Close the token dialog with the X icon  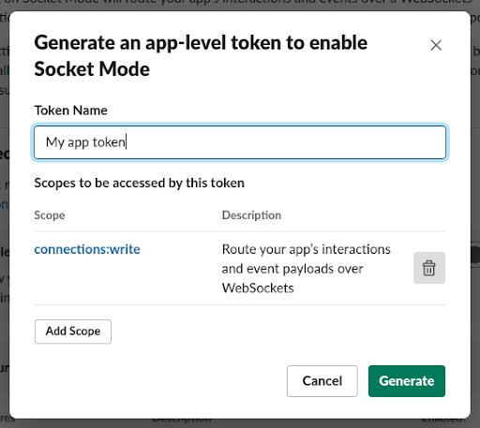point(436,45)
